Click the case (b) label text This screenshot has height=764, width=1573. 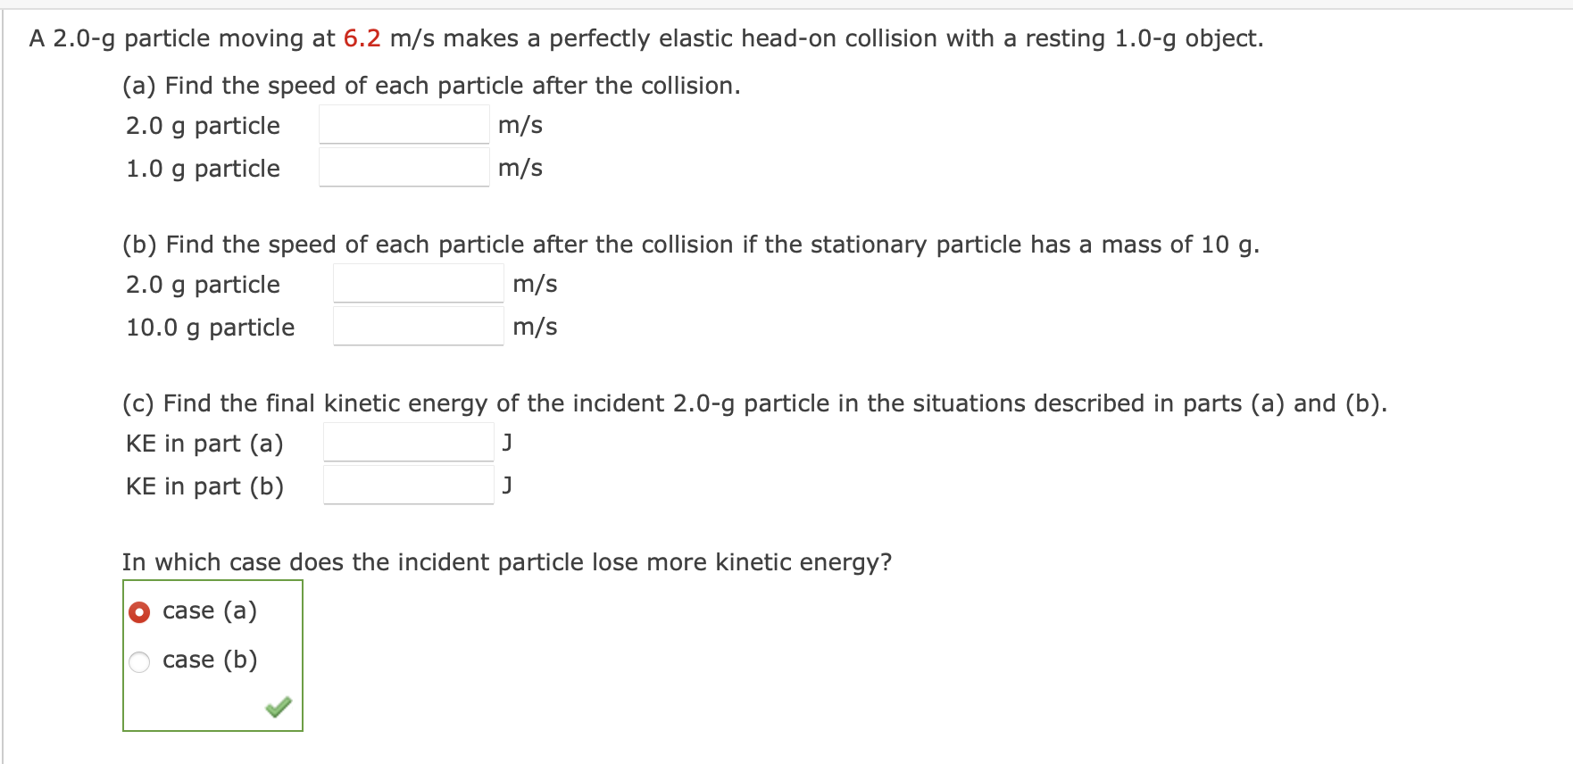point(211,660)
